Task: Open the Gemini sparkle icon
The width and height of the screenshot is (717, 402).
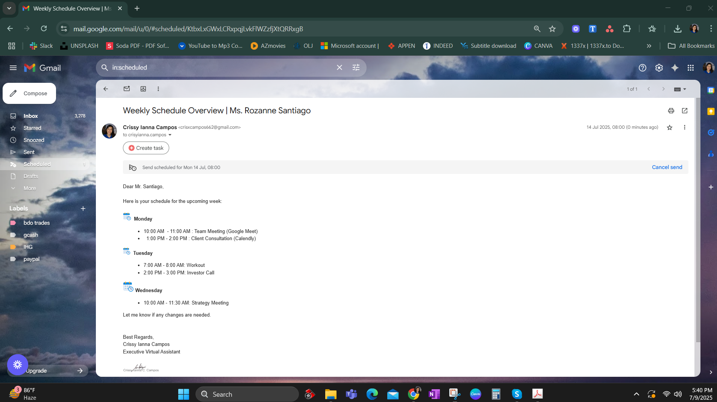Action: point(675,68)
